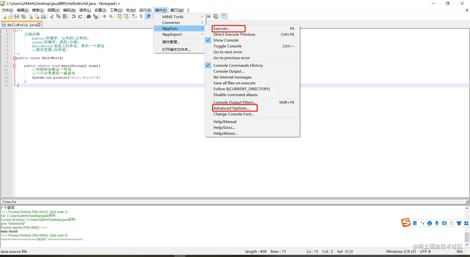470x257 pixels.
Task: Expand NppExport submenu
Action: point(179,34)
